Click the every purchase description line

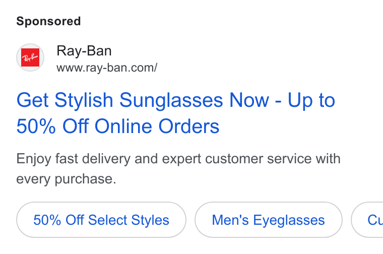coord(66,179)
